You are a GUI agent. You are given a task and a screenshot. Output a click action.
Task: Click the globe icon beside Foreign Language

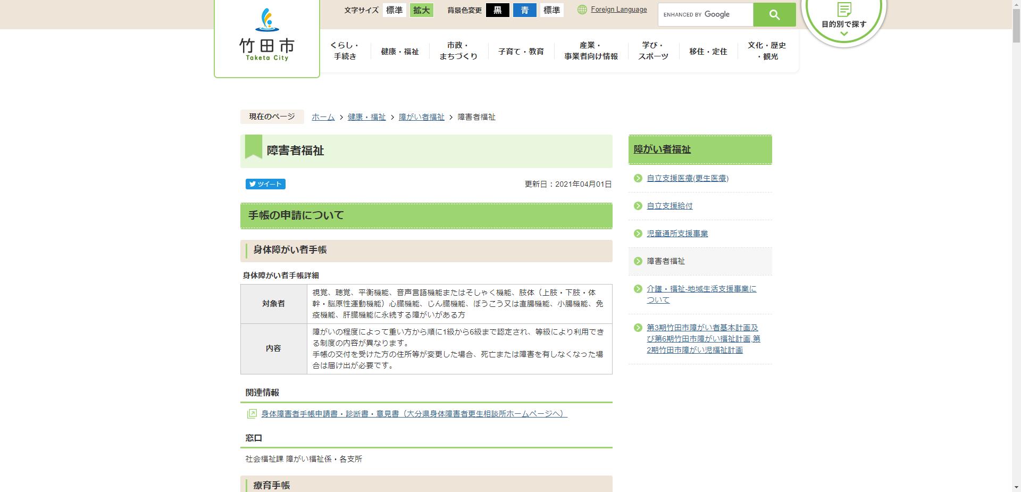point(582,9)
